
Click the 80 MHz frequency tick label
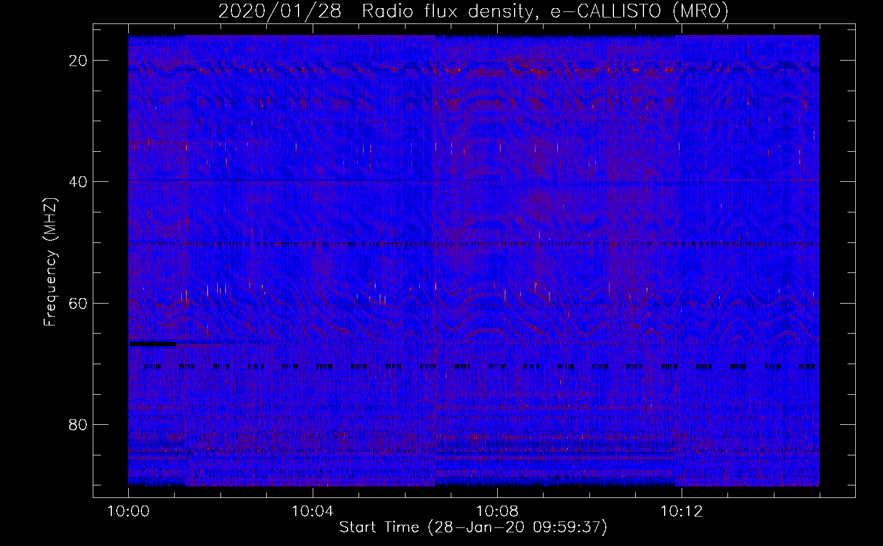pyautogui.click(x=78, y=425)
